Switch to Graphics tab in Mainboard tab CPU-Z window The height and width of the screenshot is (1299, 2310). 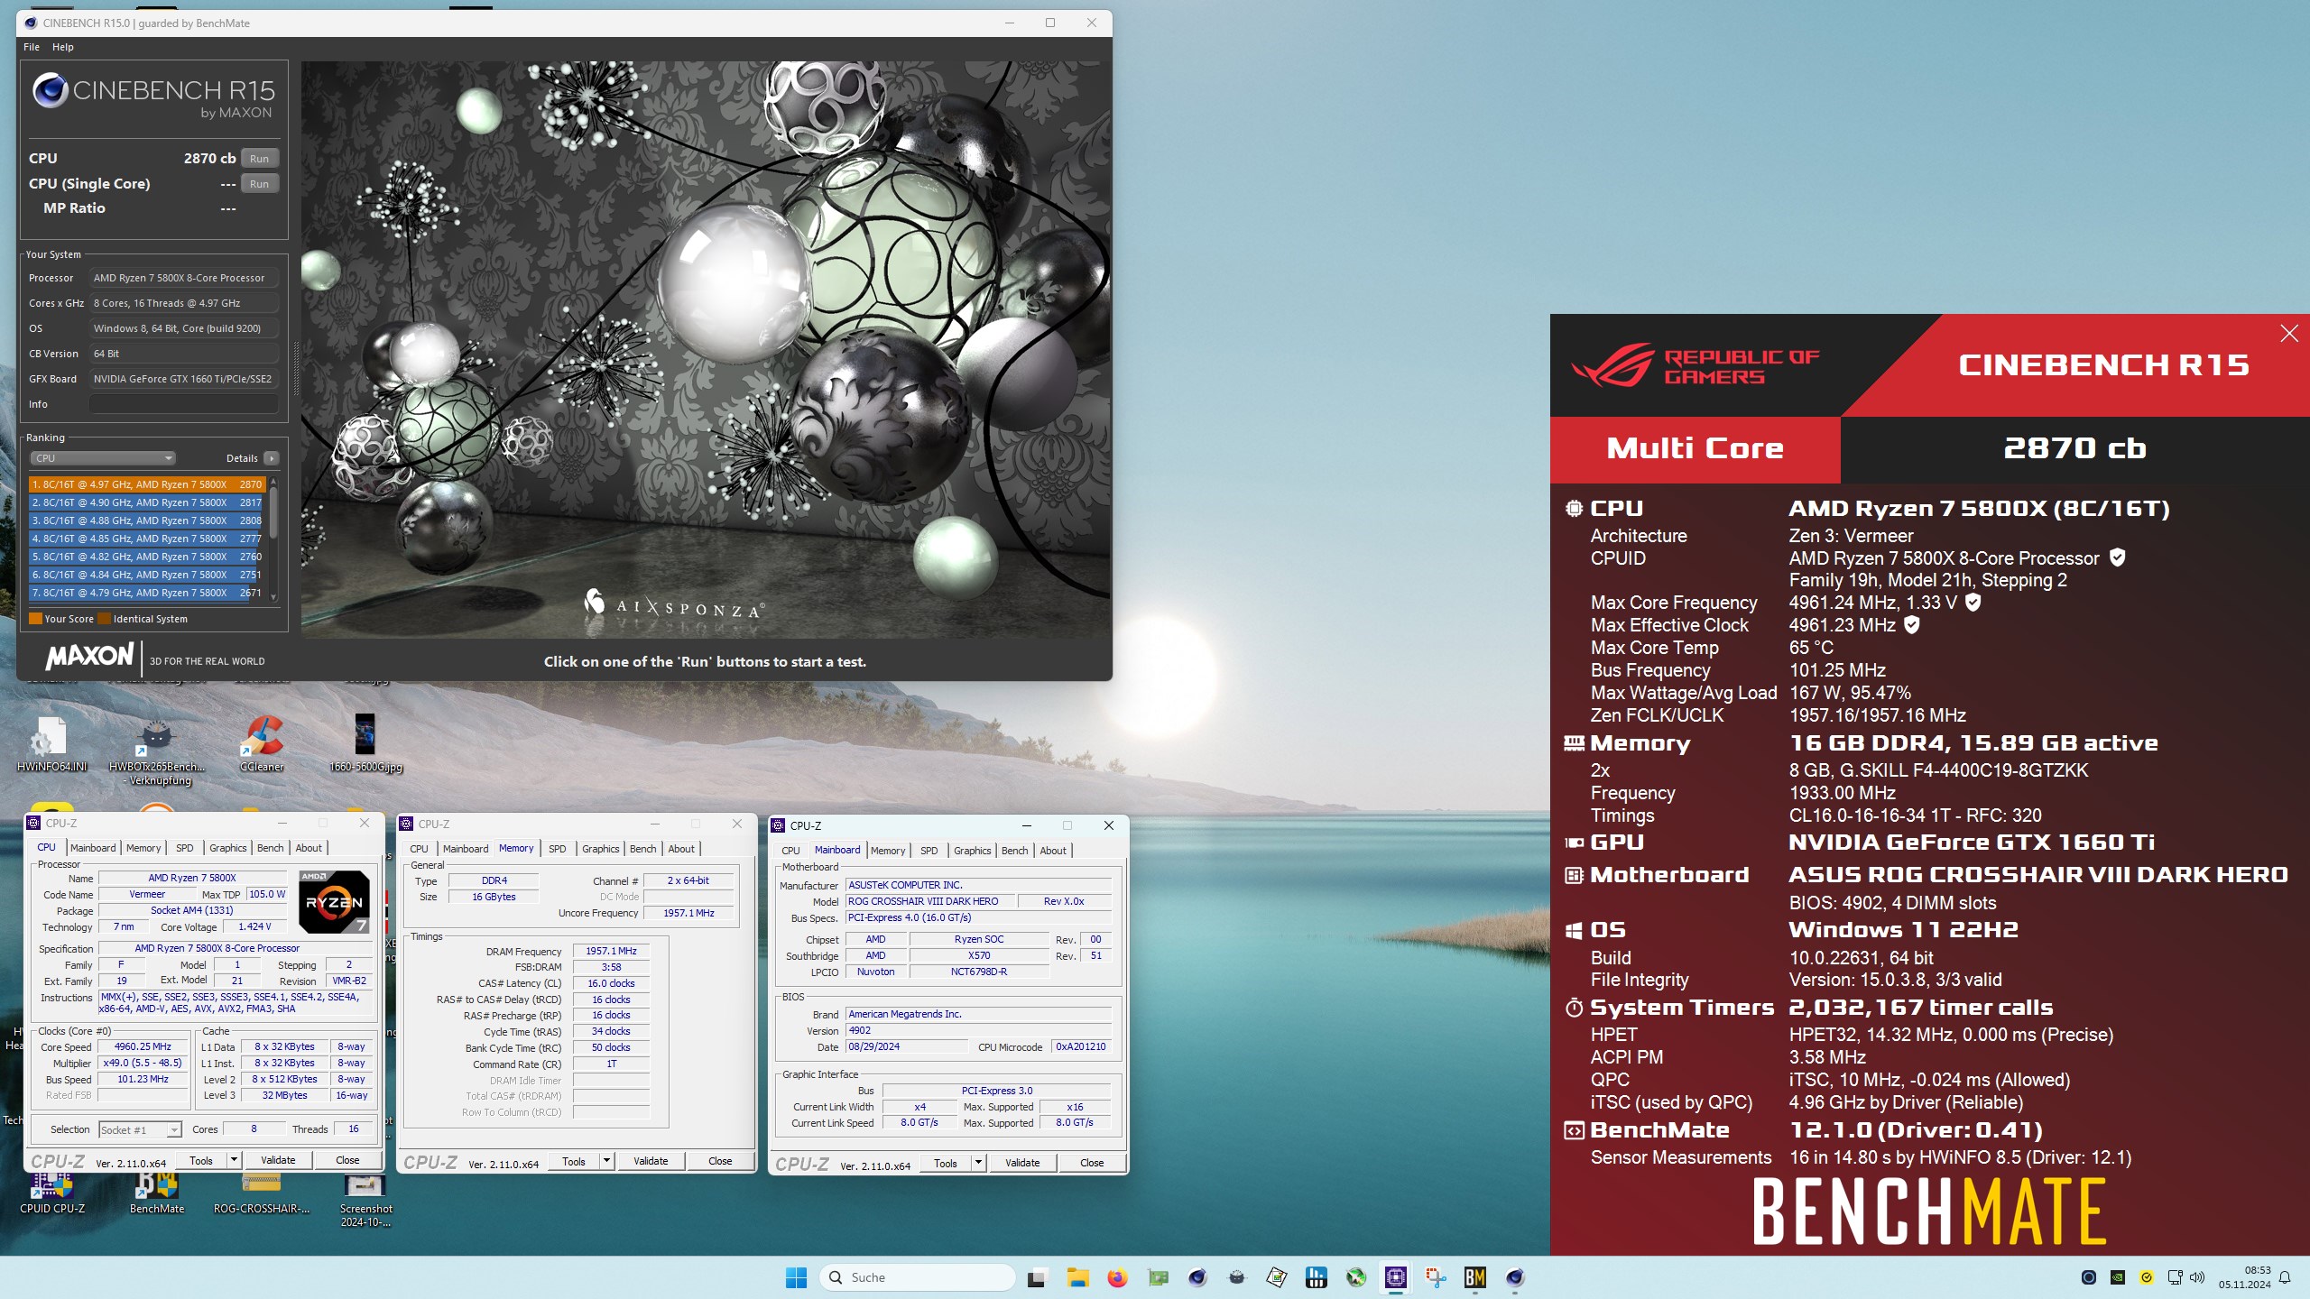tap(973, 851)
